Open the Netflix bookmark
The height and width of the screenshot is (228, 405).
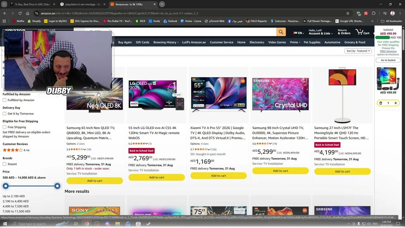click(18, 21)
